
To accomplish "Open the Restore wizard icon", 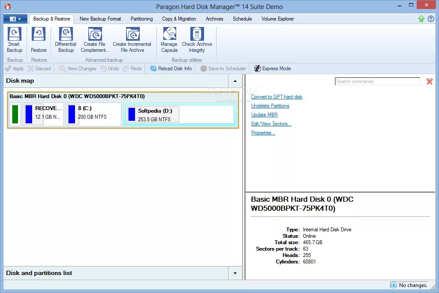I will pyautogui.click(x=39, y=40).
